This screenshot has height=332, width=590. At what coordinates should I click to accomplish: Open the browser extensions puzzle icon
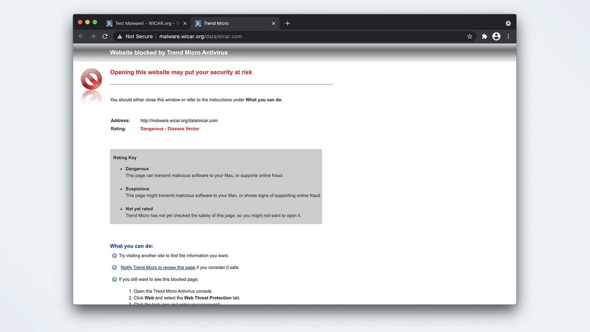pyautogui.click(x=484, y=36)
